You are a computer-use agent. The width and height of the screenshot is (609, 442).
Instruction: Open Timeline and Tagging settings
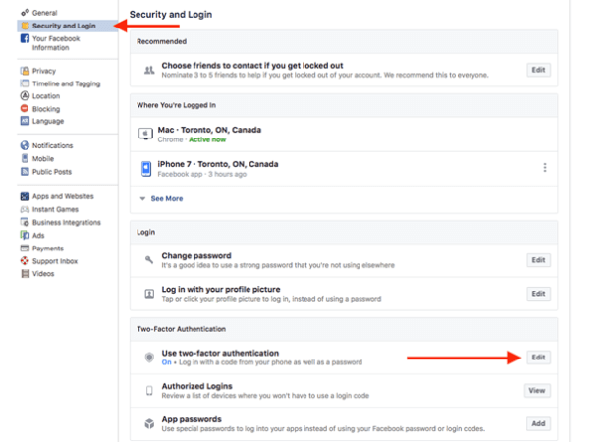coord(65,83)
